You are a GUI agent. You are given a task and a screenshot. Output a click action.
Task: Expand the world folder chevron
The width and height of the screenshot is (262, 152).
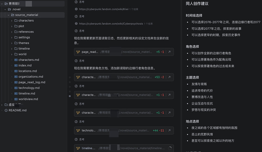12,54
